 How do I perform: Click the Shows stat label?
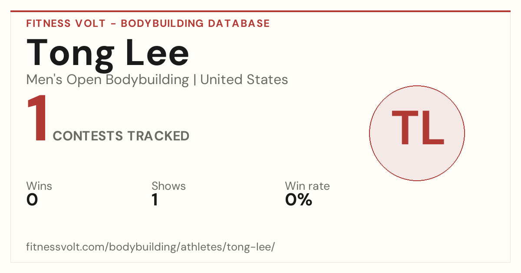(x=168, y=186)
